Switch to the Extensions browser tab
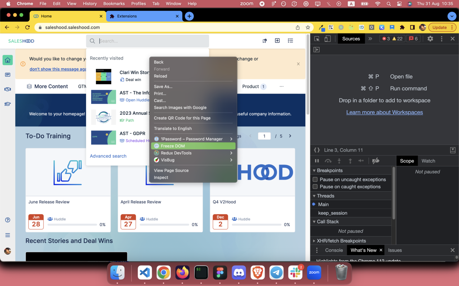The image size is (459, 286). (x=145, y=16)
